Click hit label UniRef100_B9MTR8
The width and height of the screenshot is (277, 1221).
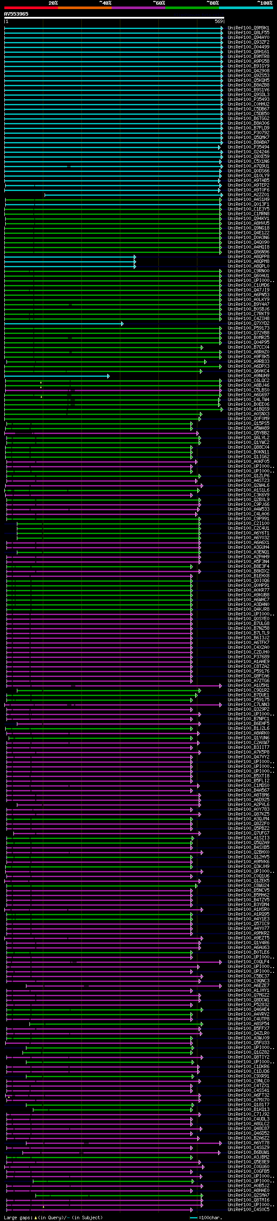point(248,56)
